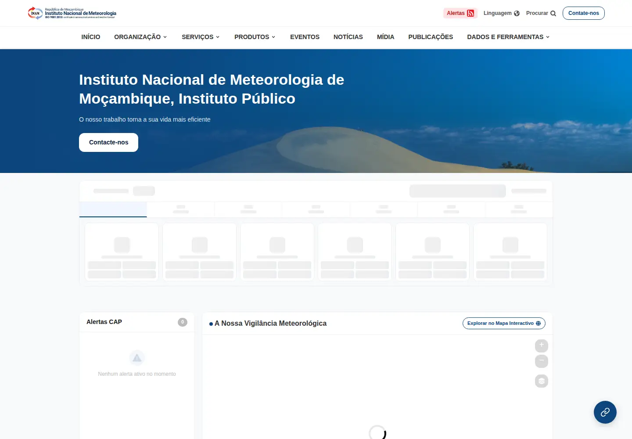Image resolution: width=632 pixels, height=439 pixels.
Task: Click the Procurar search link
Action: point(541,13)
